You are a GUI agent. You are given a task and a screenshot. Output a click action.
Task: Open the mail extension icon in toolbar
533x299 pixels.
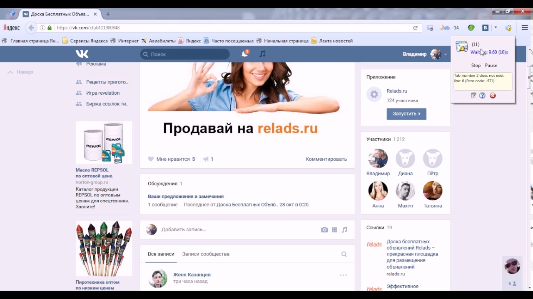click(430, 28)
